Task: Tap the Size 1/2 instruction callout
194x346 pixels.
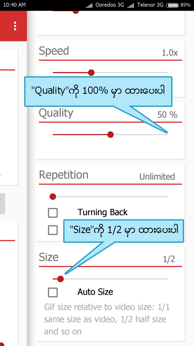Action: 124,231
